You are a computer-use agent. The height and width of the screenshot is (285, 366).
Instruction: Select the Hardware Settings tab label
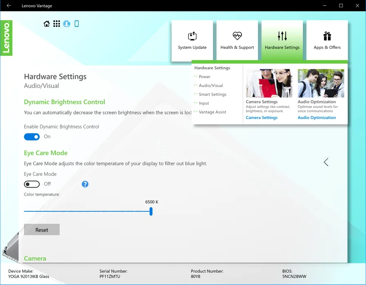pos(282,47)
